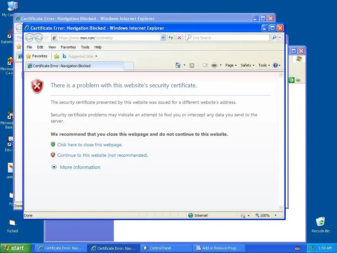Minimize the front Internet Explorer window
This screenshot has width=337, height=253.
tap(265, 28)
